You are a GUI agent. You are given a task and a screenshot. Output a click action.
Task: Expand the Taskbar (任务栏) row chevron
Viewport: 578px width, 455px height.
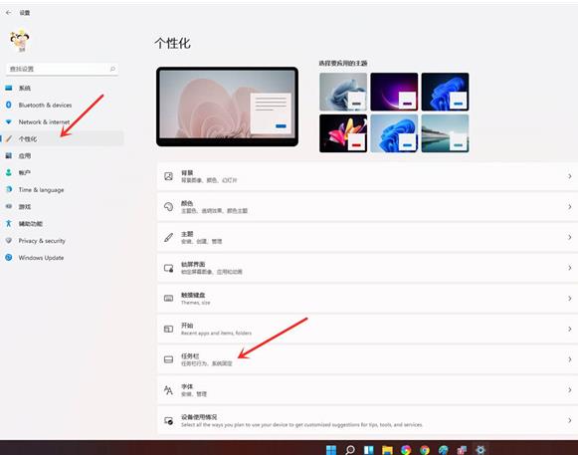[569, 359]
